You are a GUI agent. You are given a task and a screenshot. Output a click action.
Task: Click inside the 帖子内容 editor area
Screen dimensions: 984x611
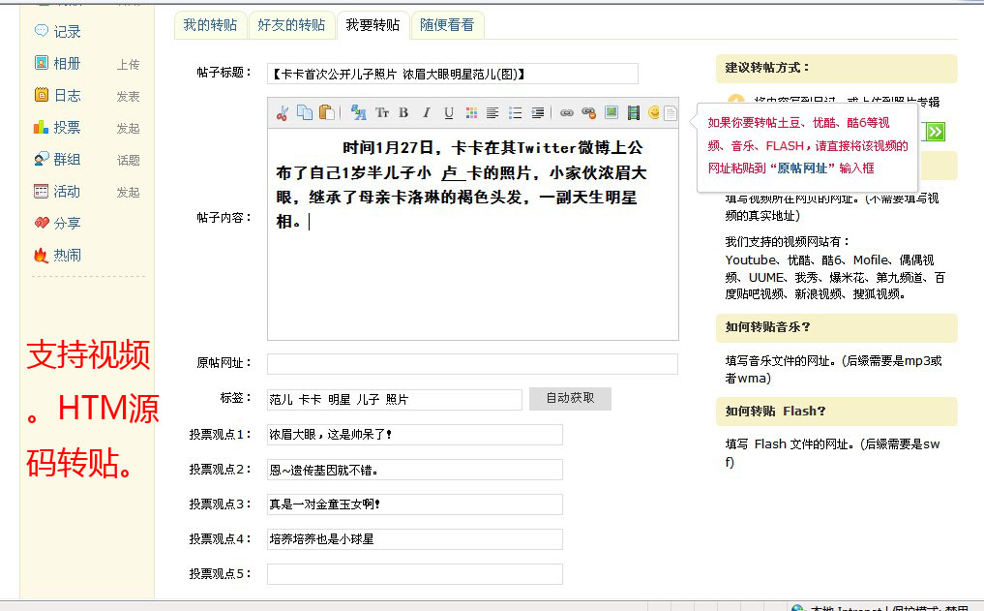pyautogui.click(x=473, y=234)
